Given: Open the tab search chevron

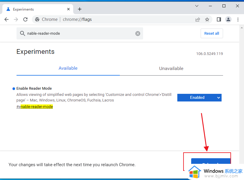Looking at the screenshot, I should (x=197, y=6).
